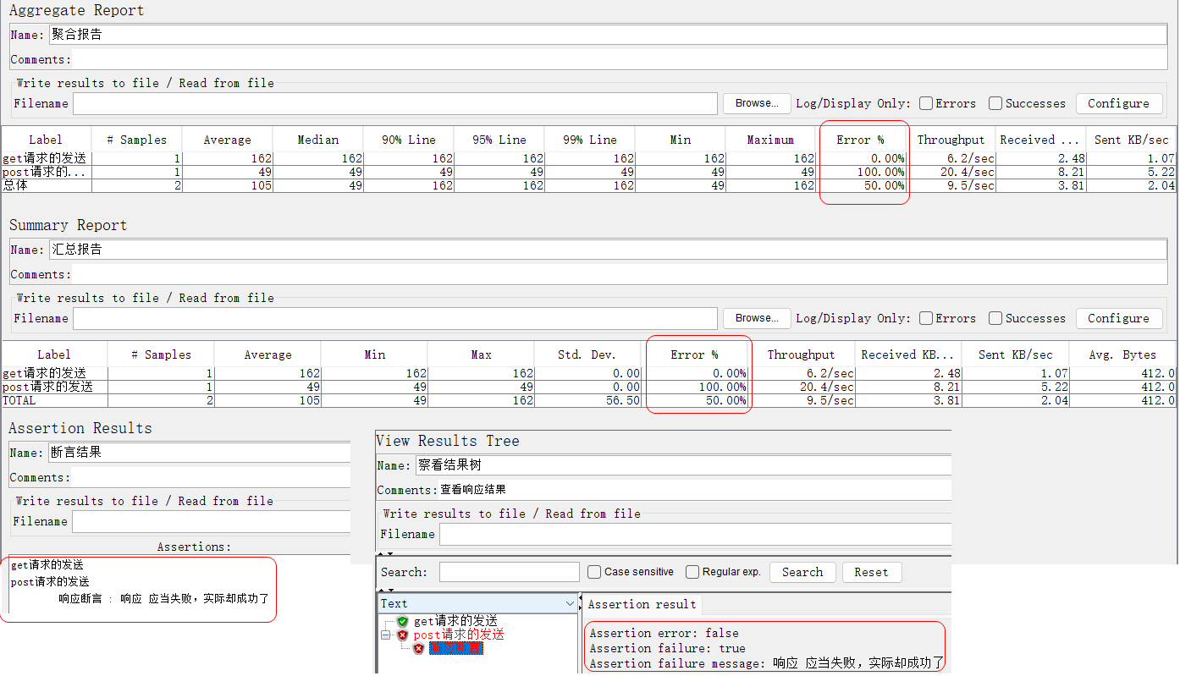
Task: Sort Aggregate Report by 90% Line column header
Action: pos(408,140)
